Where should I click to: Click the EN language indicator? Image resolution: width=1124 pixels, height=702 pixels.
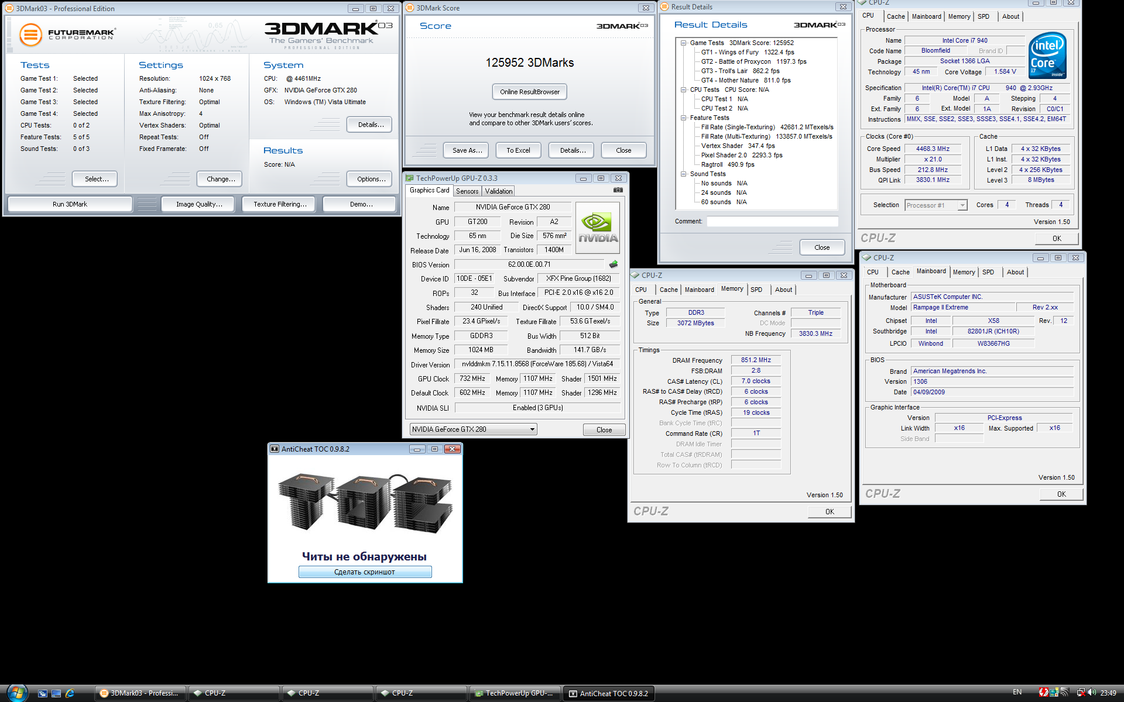pos(1017,692)
